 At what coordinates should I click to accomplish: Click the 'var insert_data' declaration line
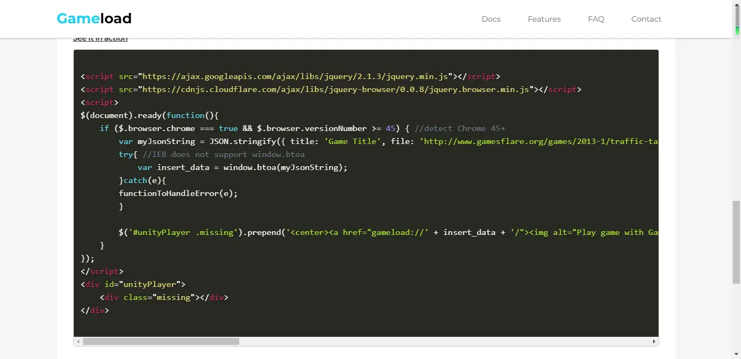coord(242,167)
